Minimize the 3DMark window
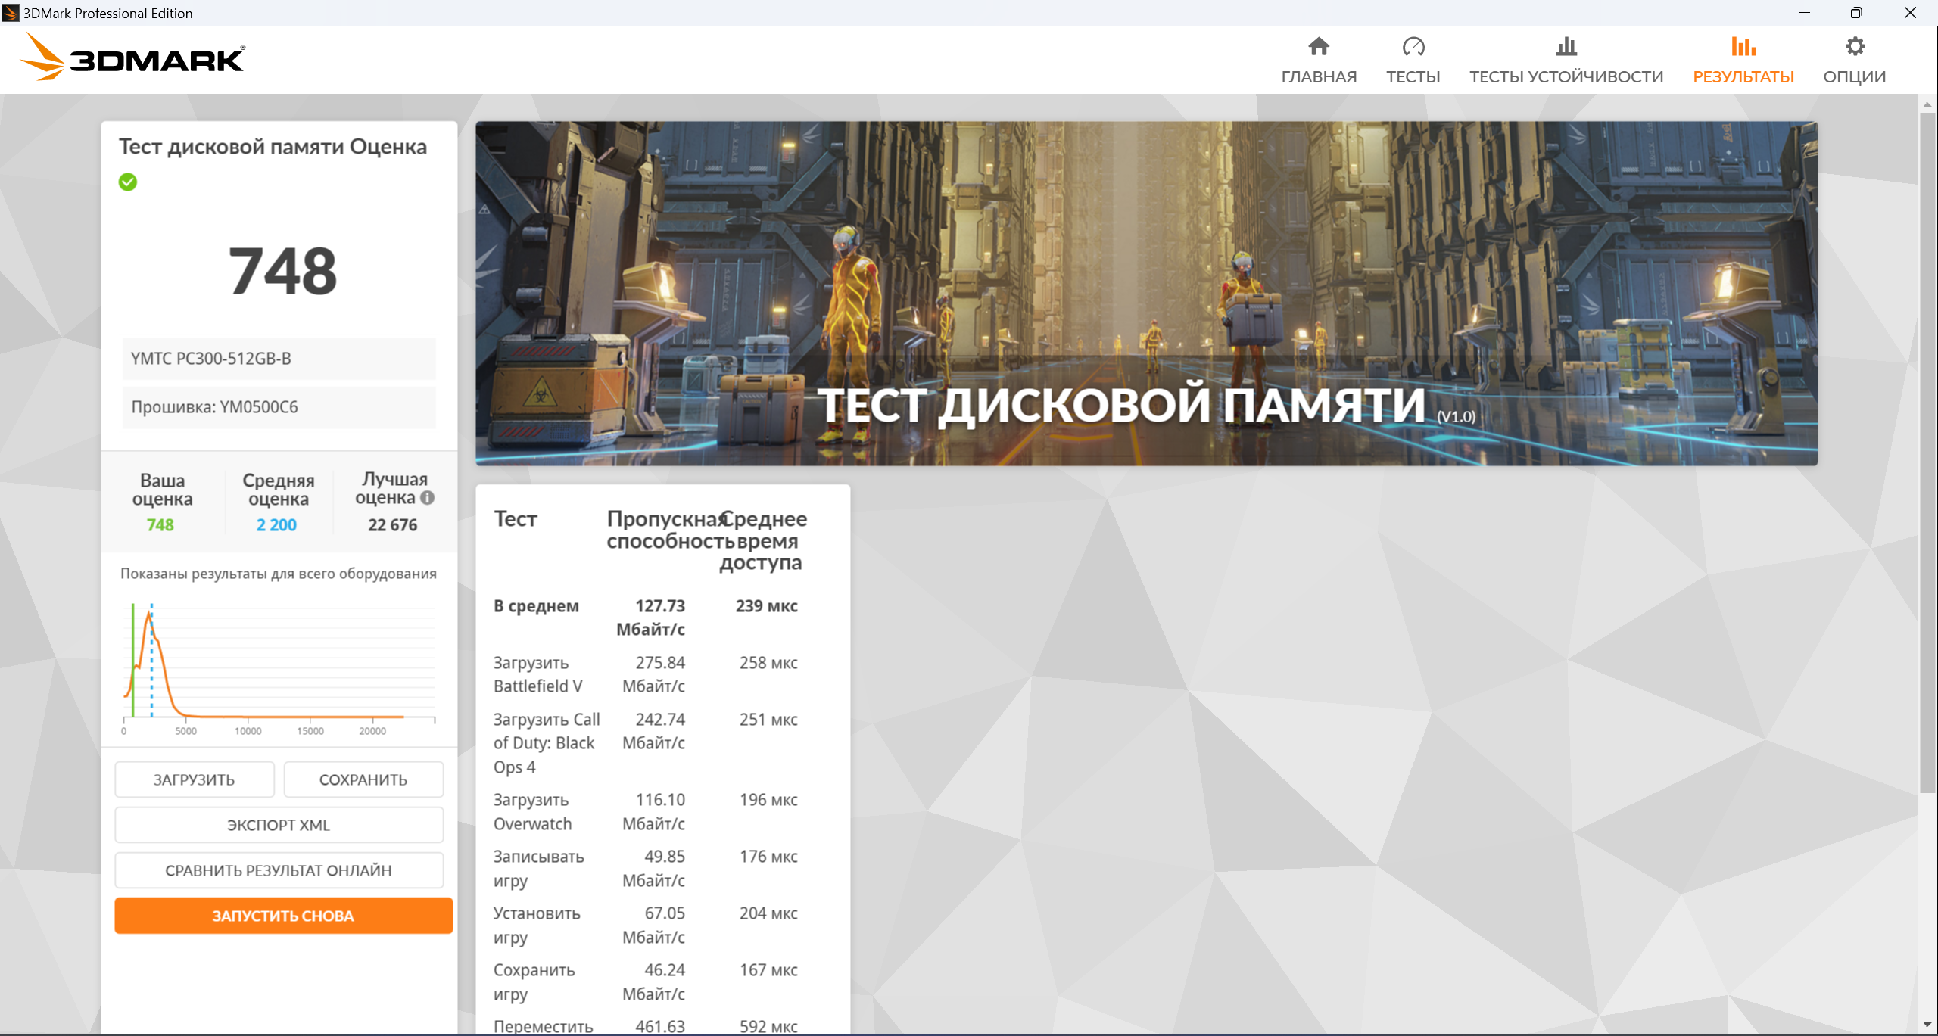 click(x=1804, y=13)
